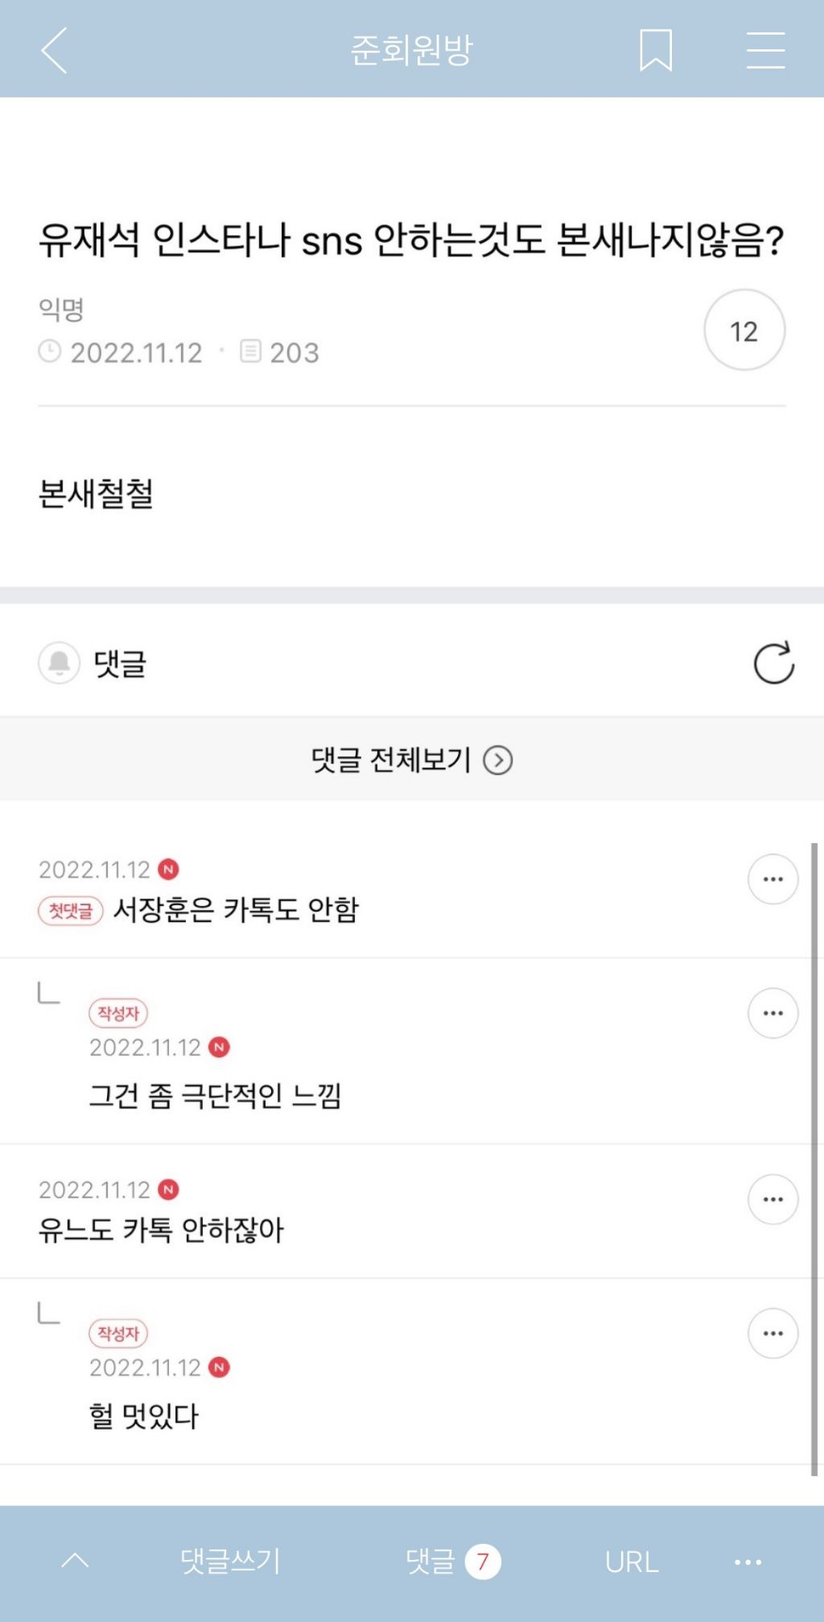Image resolution: width=824 pixels, height=1622 pixels.
Task: Open options for the 유느도 카톡 안하잖아 comment
Action: click(x=772, y=1199)
